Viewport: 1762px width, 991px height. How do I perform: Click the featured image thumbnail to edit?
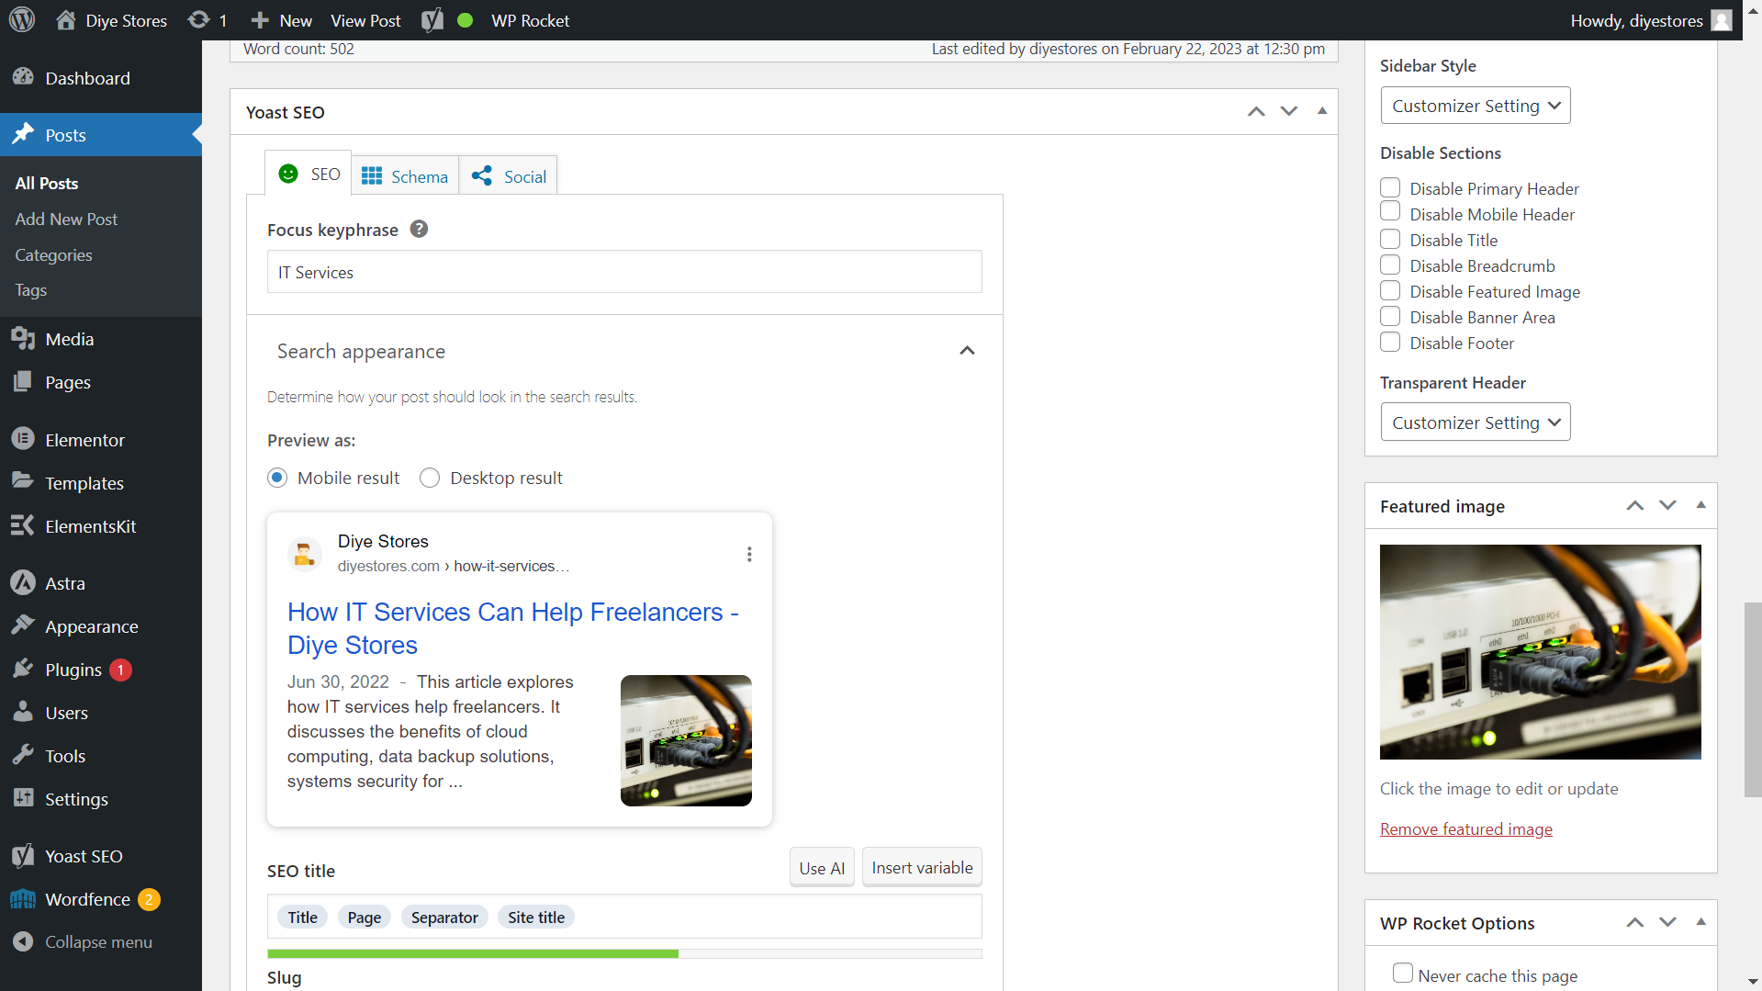point(1540,652)
